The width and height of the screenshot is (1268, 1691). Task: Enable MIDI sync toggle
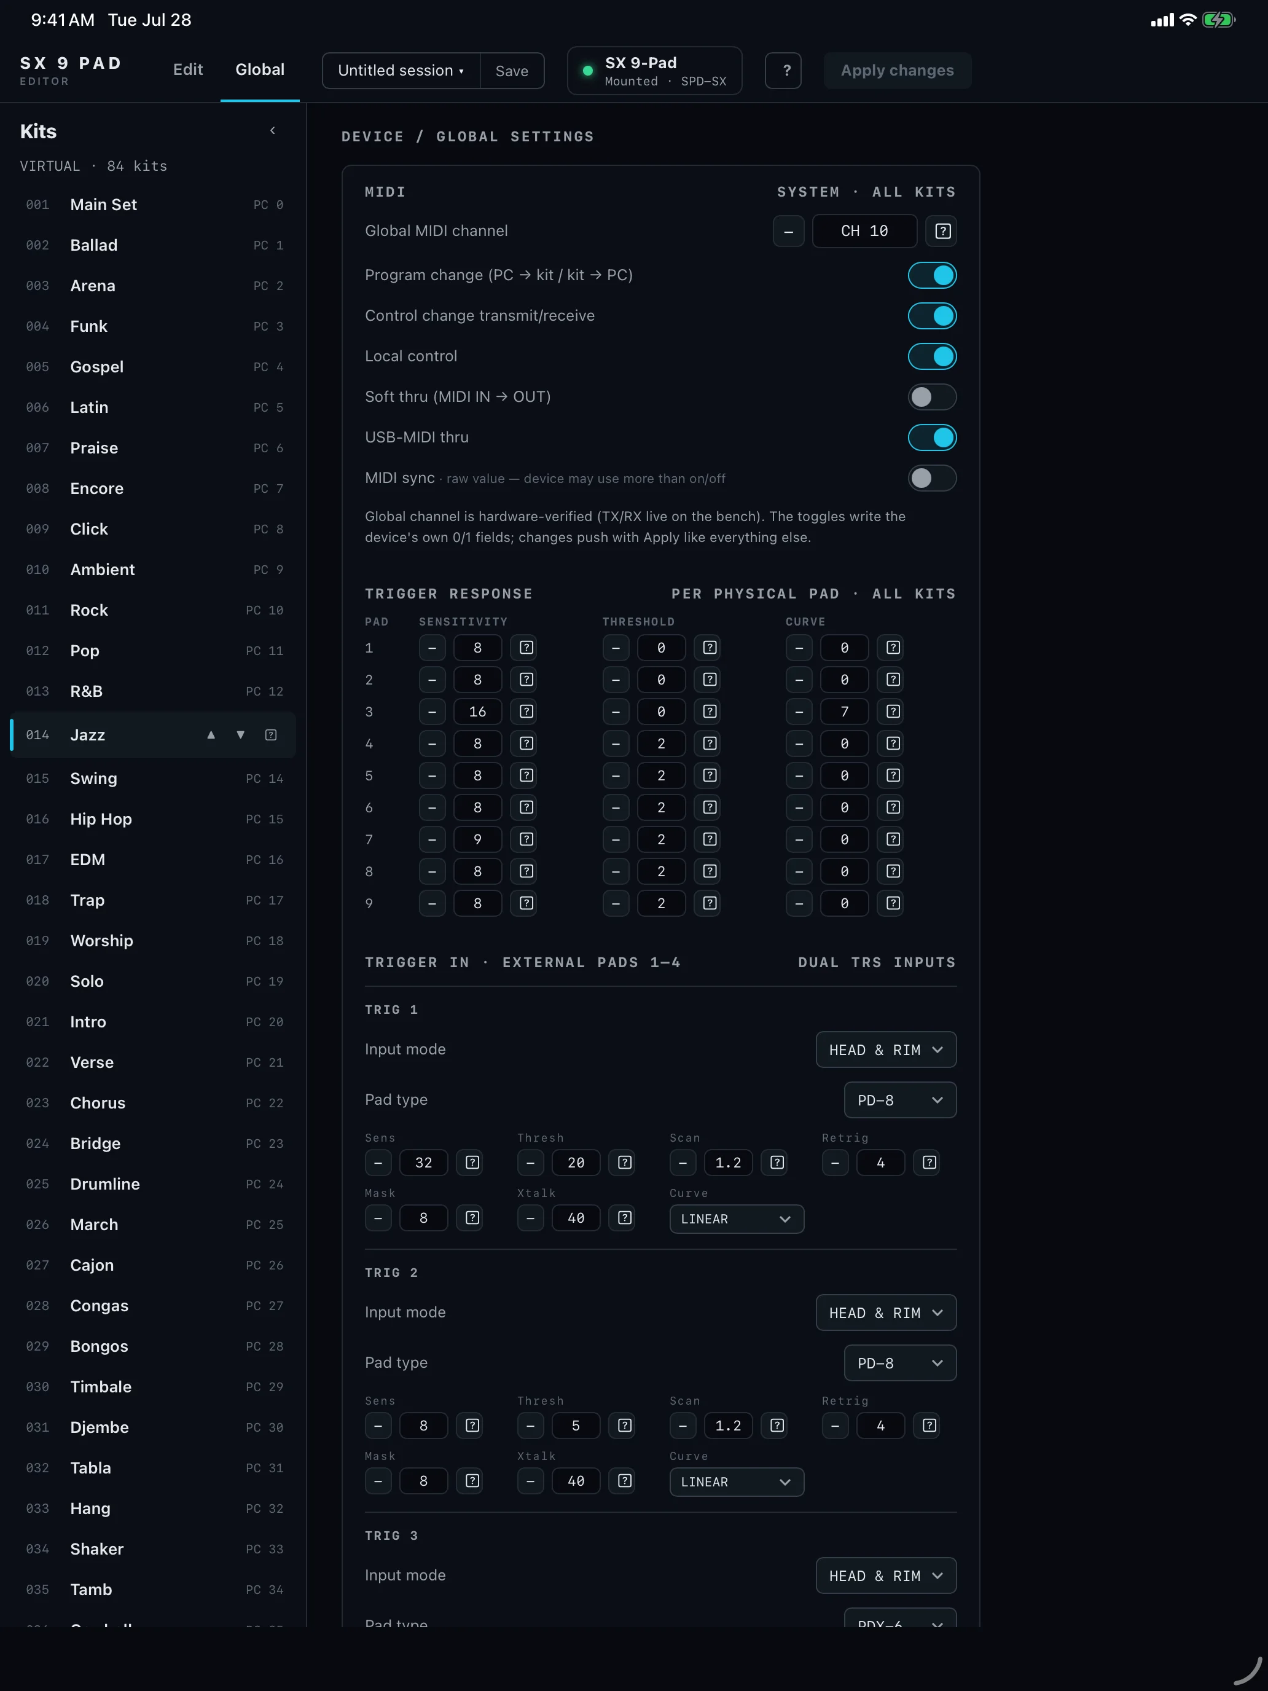(x=932, y=478)
